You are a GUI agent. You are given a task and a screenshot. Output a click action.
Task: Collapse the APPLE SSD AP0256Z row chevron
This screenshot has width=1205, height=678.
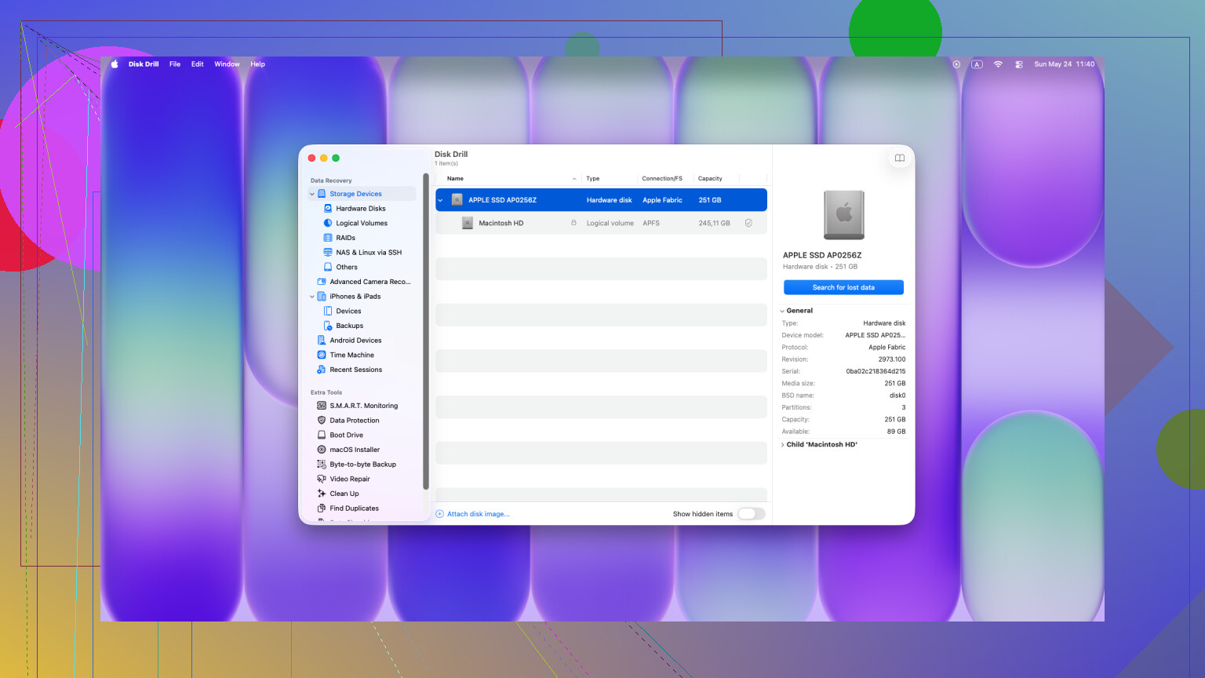[440, 200]
